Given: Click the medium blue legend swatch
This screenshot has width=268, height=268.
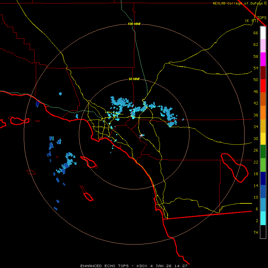Looking at the screenshot, I should 263,191.
